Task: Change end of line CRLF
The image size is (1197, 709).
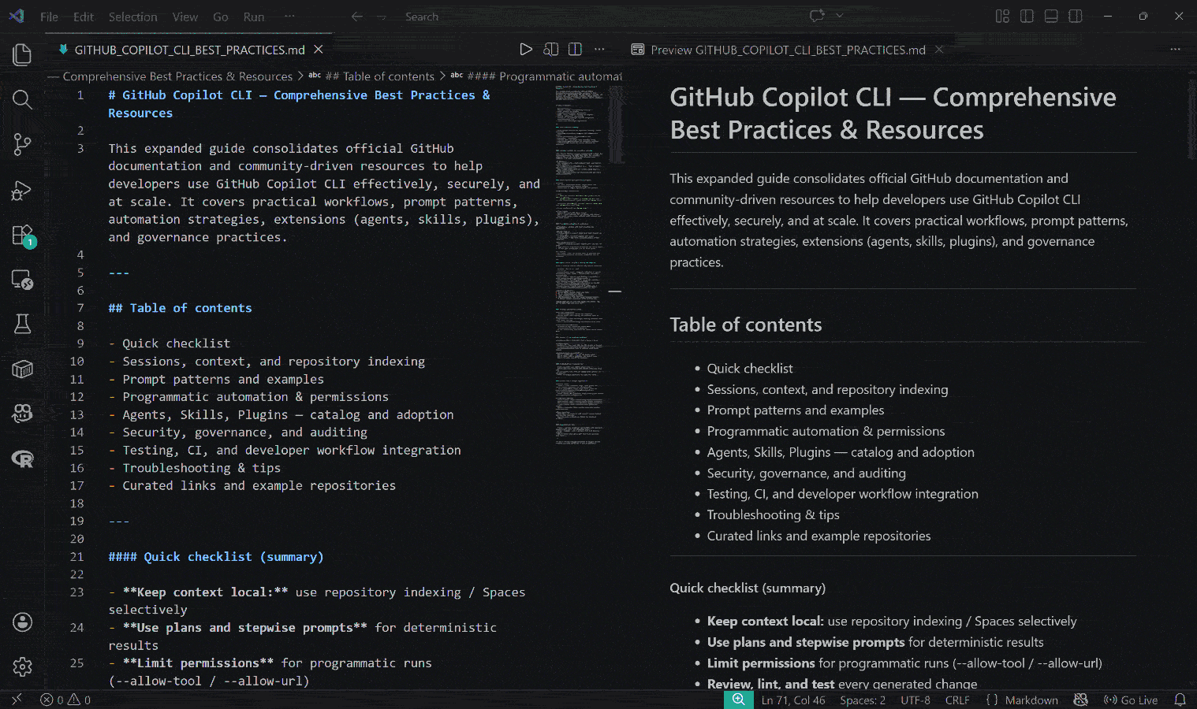Action: pyautogui.click(x=957, y=700)
